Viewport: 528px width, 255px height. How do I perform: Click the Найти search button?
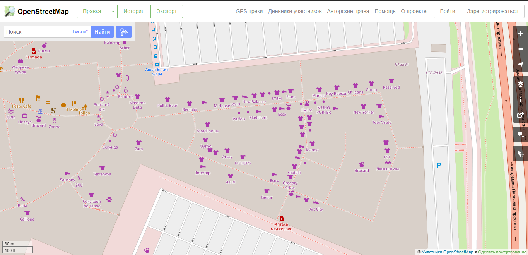pyautogui.click(x=102, y=32)
